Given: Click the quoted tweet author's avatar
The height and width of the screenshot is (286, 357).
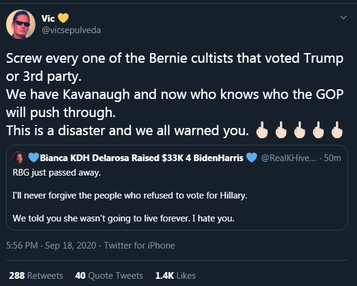Looking at the screenshot, I should (x=19, y=157).
